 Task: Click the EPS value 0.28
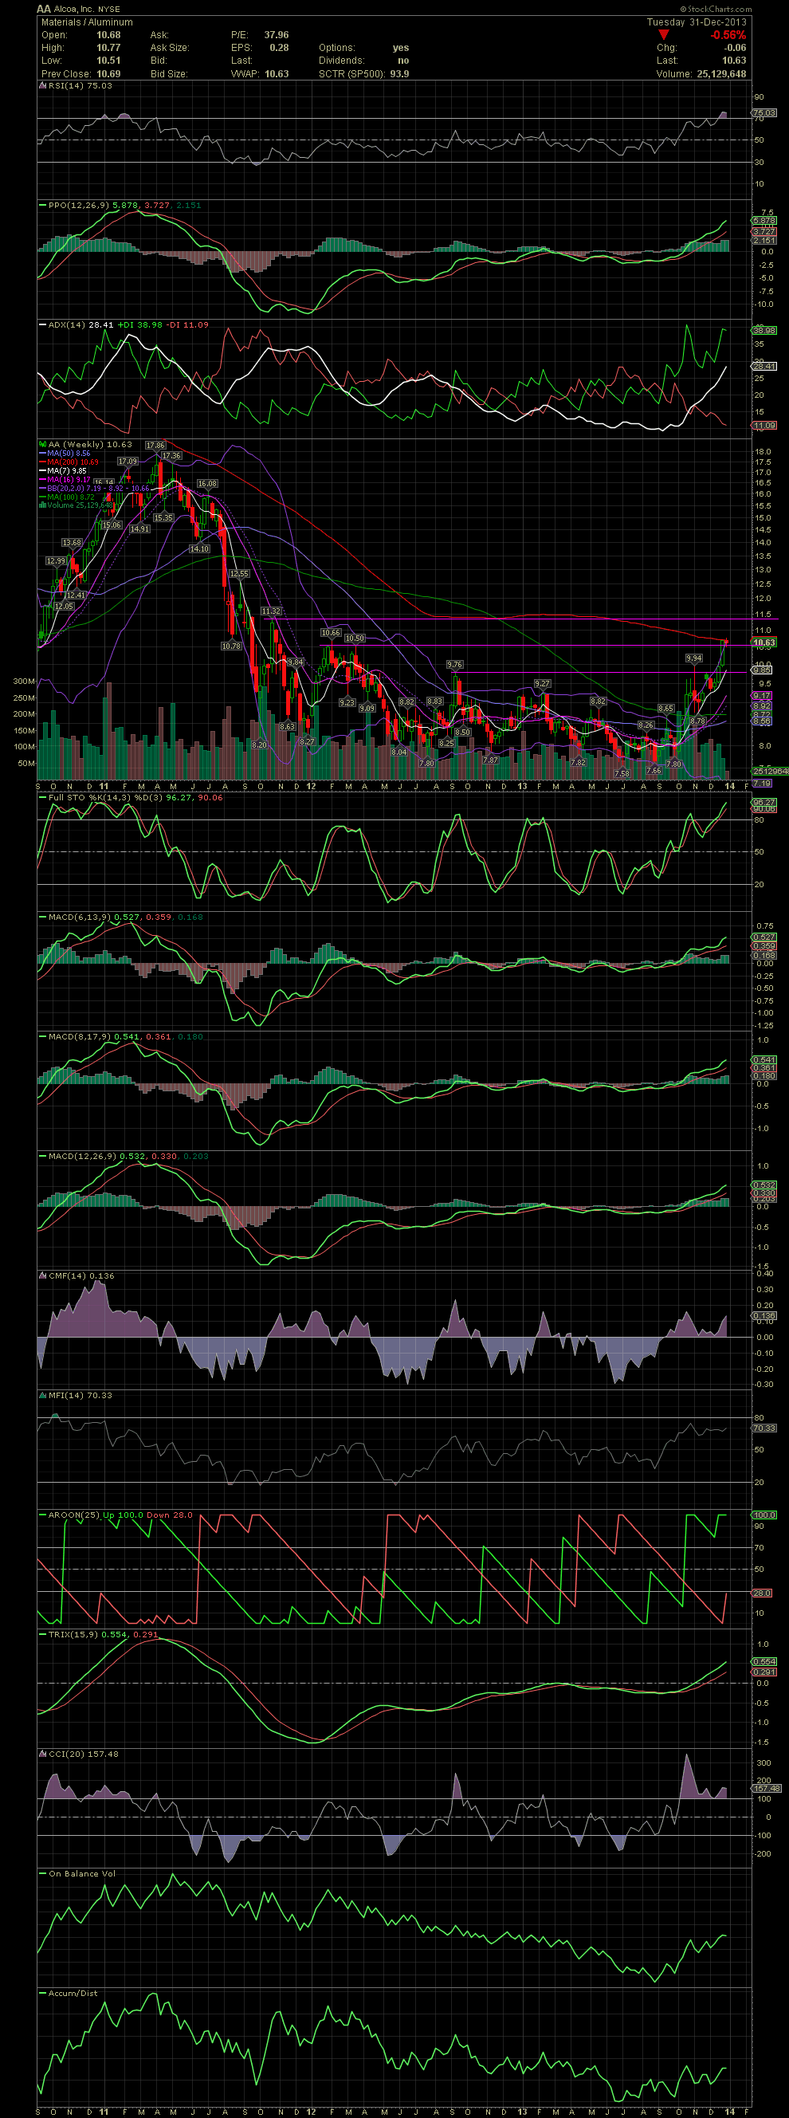[280, 48]
